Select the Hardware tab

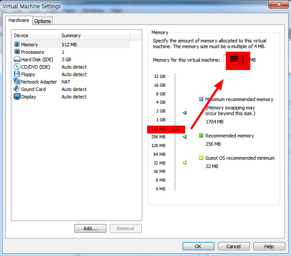[19, 21]
